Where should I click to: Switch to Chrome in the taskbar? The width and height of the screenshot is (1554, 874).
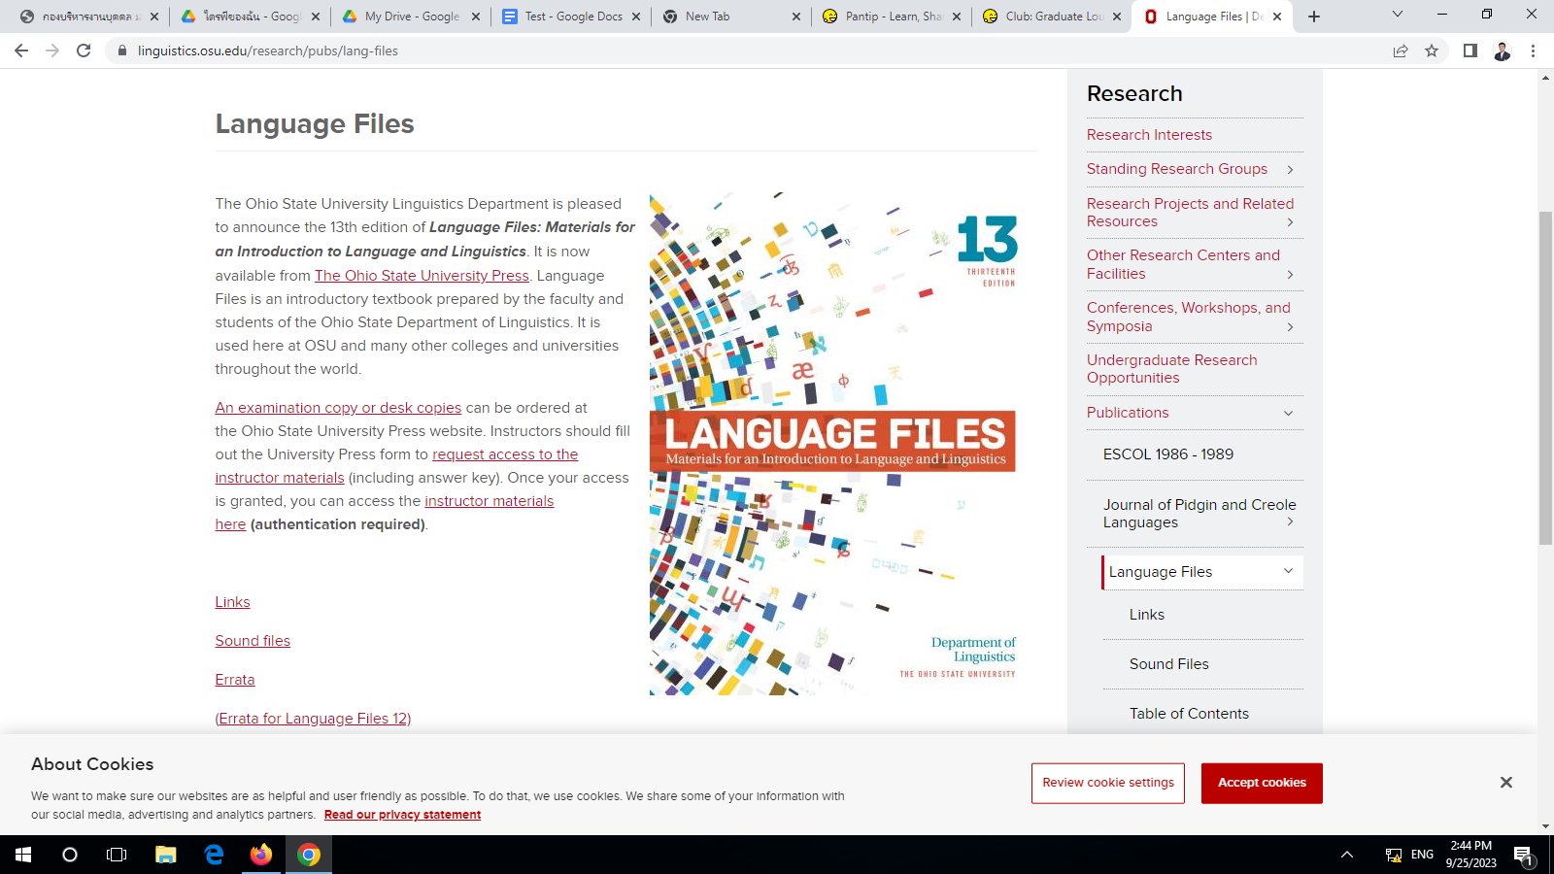click(309, 855)
